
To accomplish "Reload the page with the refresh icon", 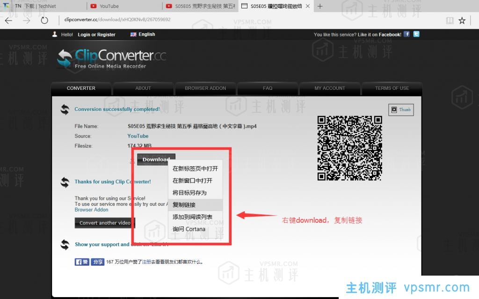I will pos(44,21).
